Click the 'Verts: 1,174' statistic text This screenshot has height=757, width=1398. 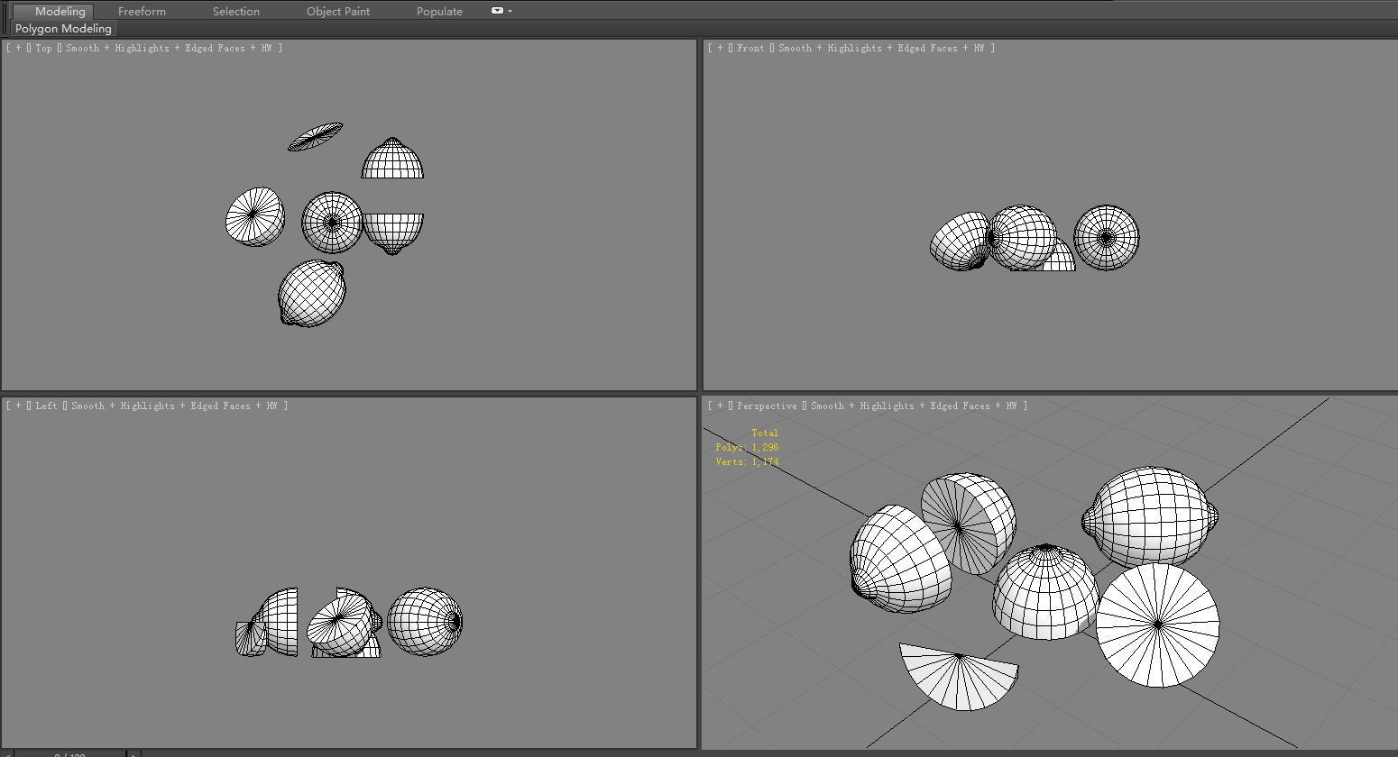[x=747, y=461]
